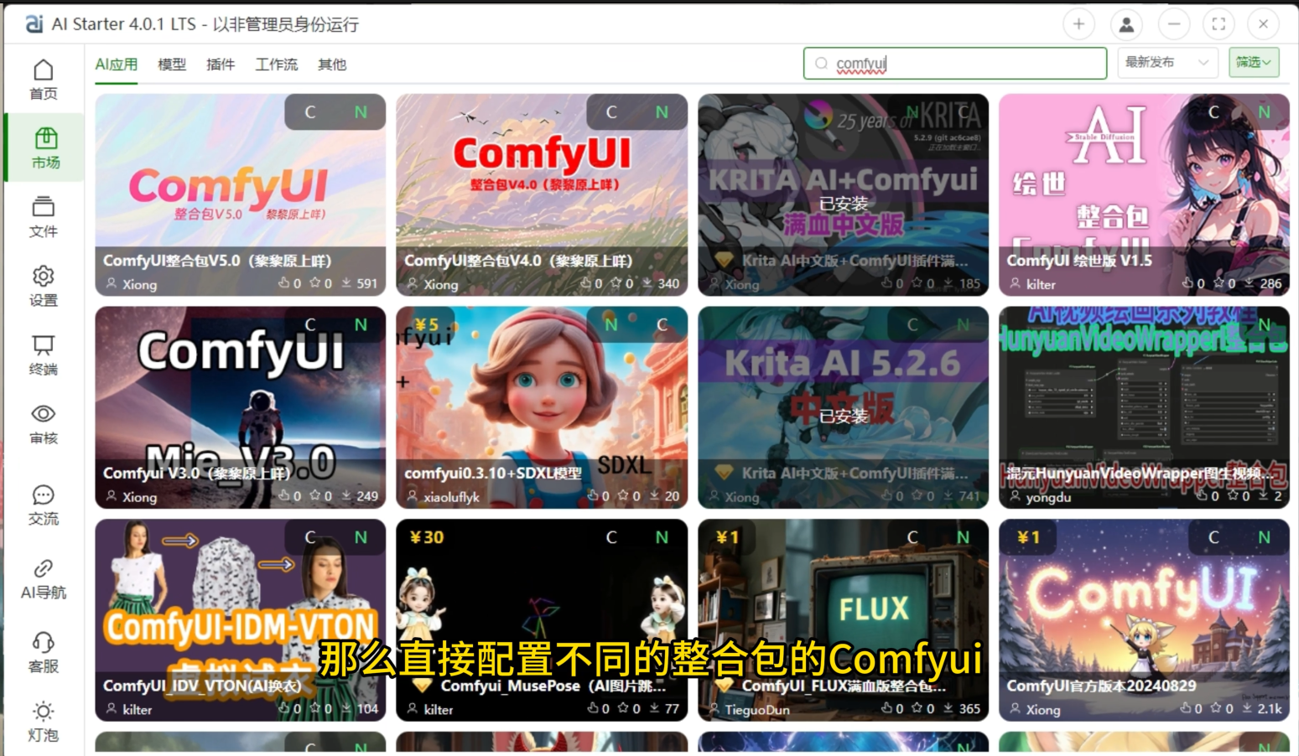Open the Comfyui V3.0 astronaut card
This screenshot has height=756, width=1299.
241,407
